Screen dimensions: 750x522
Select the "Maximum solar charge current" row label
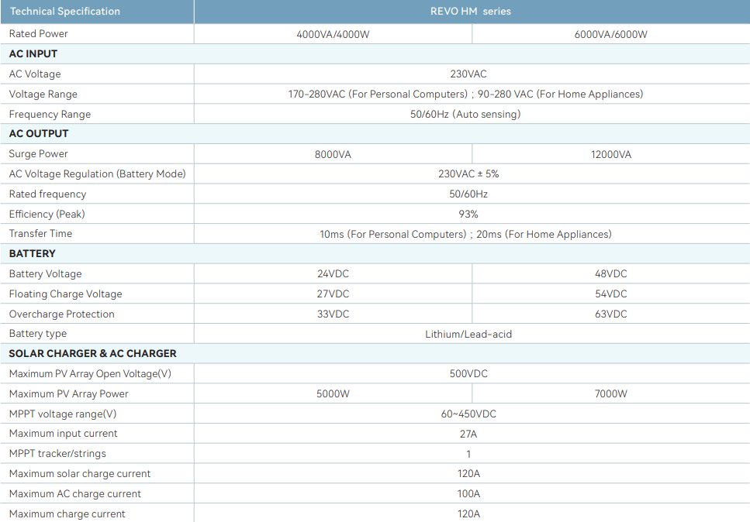click(x=80, y=473)
